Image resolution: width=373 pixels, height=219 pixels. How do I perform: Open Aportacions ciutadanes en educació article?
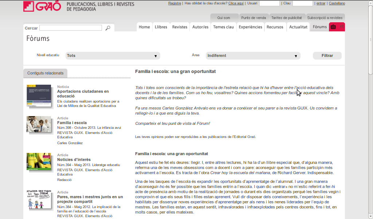pos(83,94)
